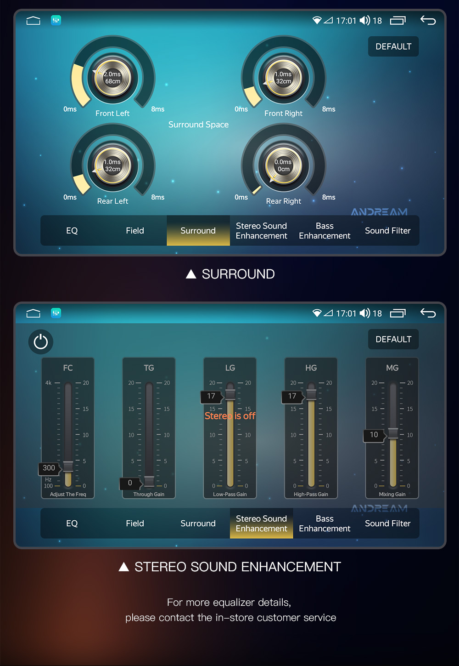Tap the home icon in upper status bar
The height and width of the screenshot is (666, 459).
[x=34, y=21]
